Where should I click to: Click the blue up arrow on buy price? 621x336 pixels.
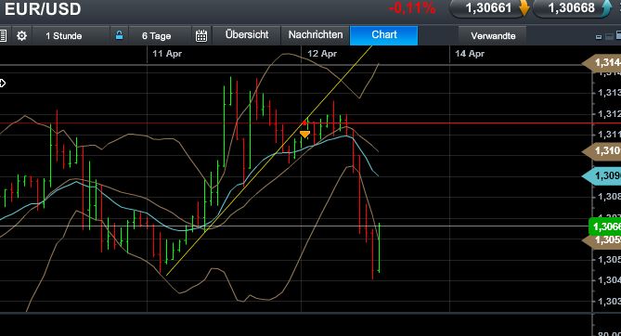click(x=606, y=8)
